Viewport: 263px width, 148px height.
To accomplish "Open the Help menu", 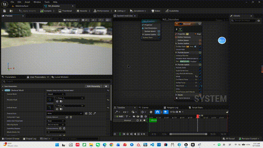I will (x=55, y=2).
